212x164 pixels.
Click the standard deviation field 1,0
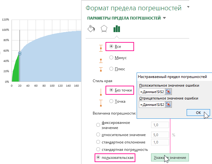tap(160, 142)
